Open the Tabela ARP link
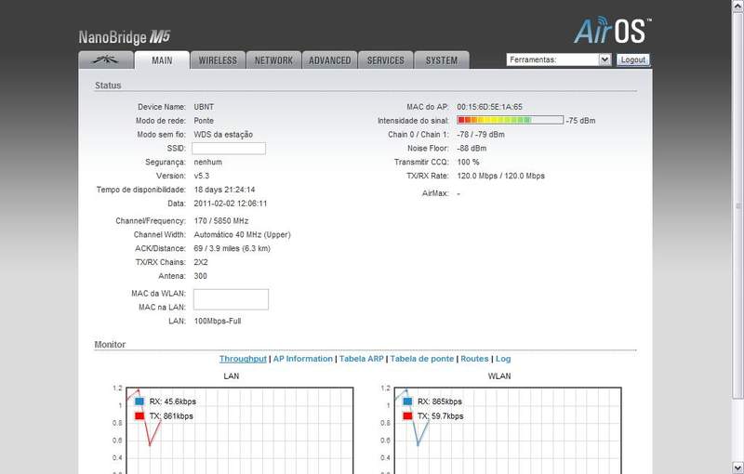The height and width of the screenshot is (474, 744). pos(361,359)
